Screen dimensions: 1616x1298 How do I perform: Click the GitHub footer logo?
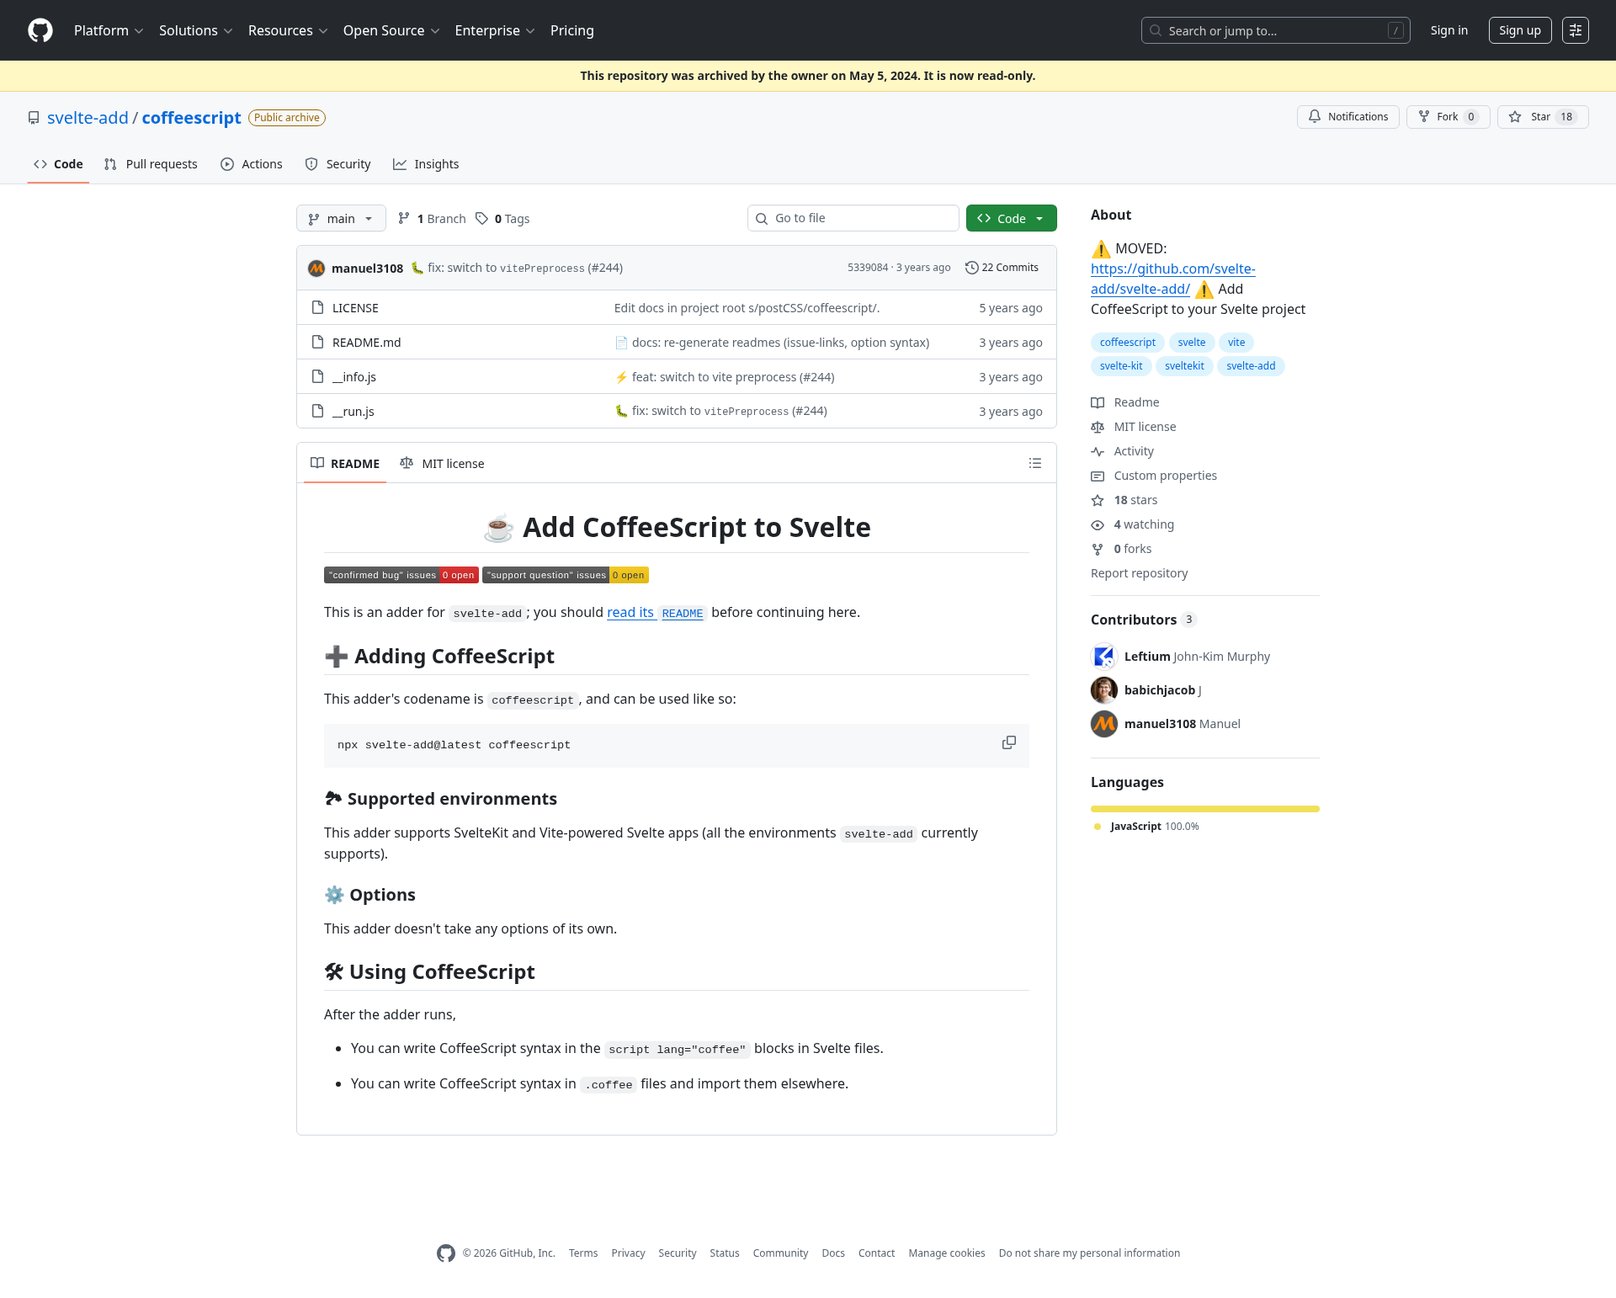coord(446,1253)
